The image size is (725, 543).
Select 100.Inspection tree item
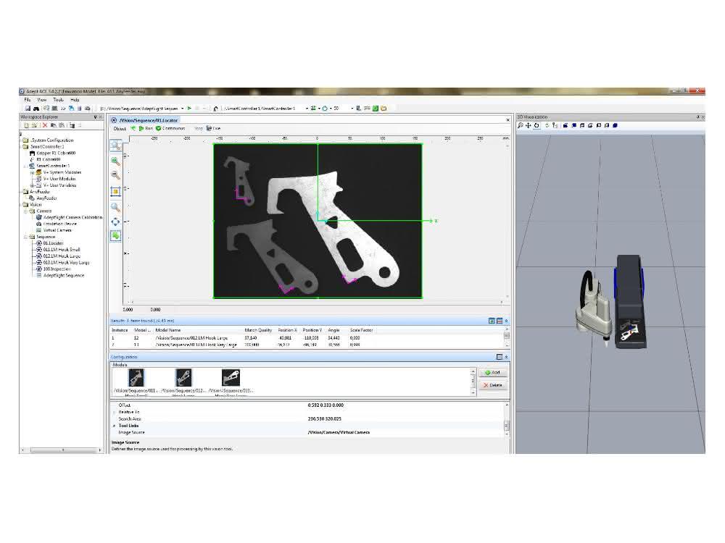57,269
